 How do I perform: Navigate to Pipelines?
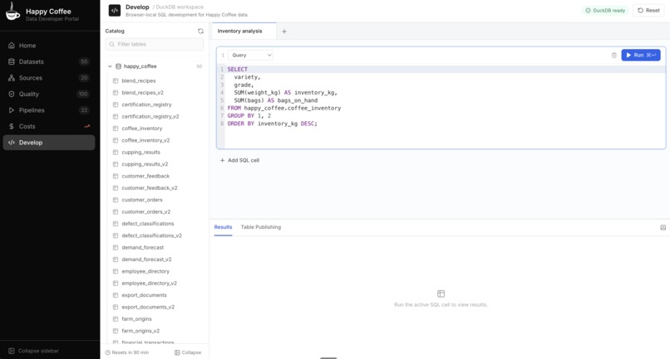(x=49, y=110)
